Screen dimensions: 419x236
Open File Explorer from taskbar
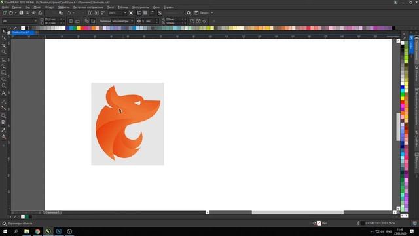click(27, 231)
